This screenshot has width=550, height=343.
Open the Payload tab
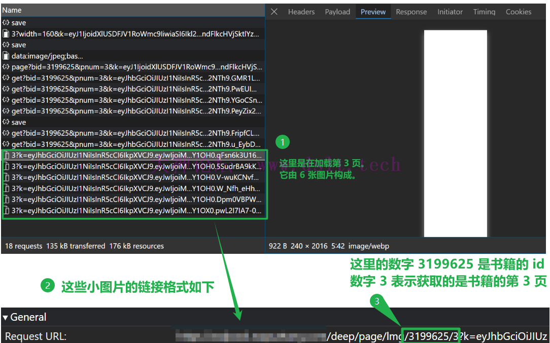coord(337,12)
